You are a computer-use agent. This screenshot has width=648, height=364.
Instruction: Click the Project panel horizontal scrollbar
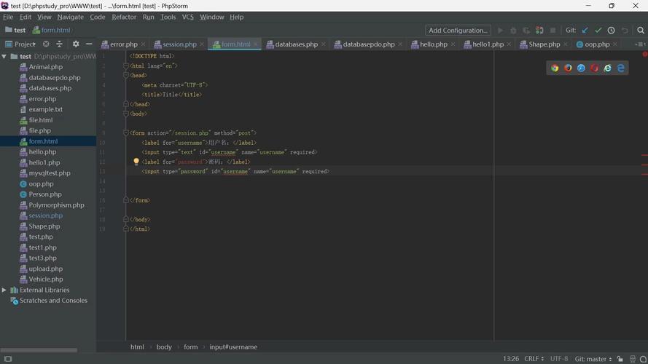(x=39, y=350)
